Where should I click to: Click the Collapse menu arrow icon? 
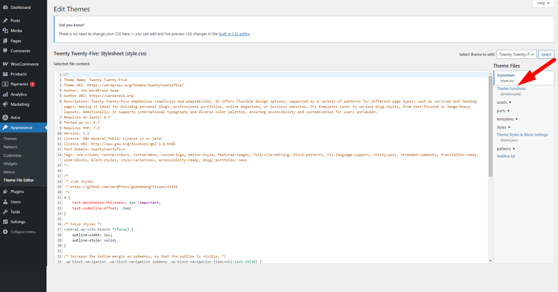pyautogui.click(x=5, y=232)
